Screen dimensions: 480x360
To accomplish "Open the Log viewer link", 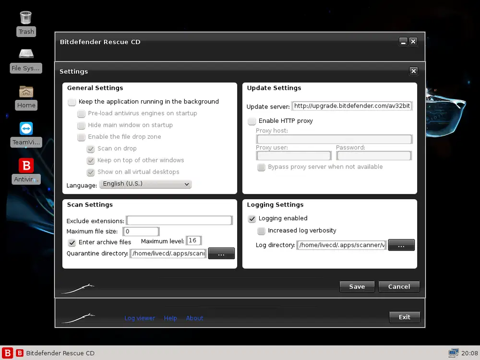I will [140, 318].
